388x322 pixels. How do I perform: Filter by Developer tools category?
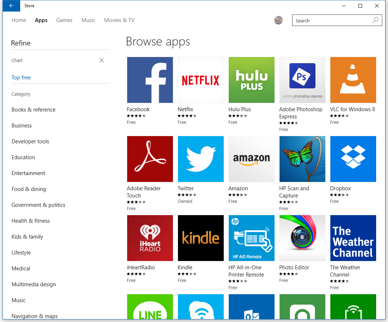coord(30,141)
